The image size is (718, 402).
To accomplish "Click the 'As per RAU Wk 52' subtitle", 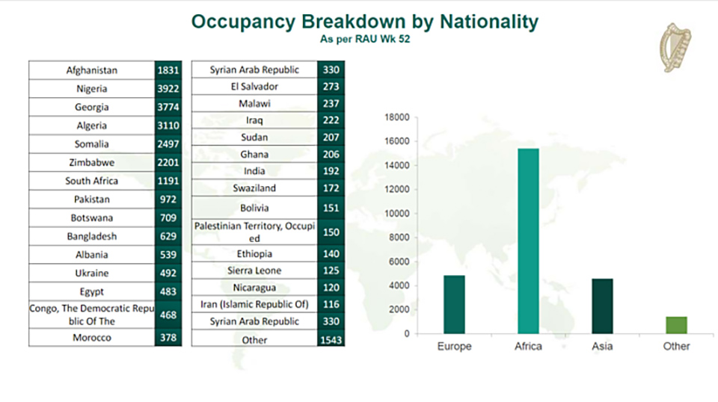I will (x=364, y=39).
